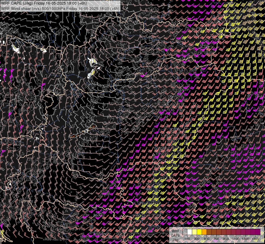Select the purple 1500 J/kg legend swatch

pos(258,232)
